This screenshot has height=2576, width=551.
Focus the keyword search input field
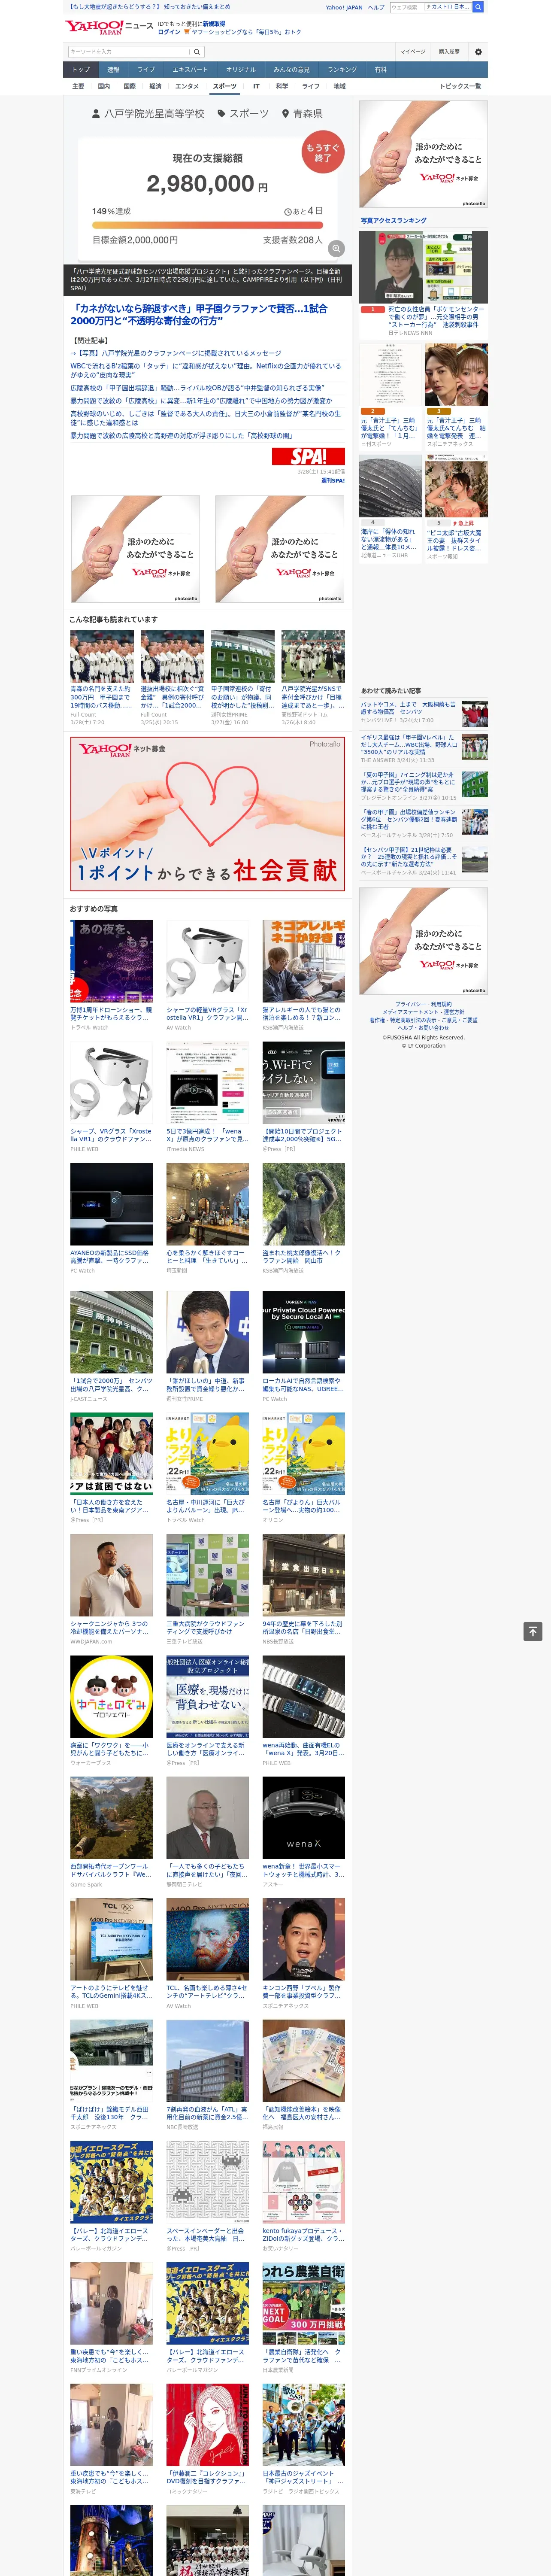tap(129, 52)
